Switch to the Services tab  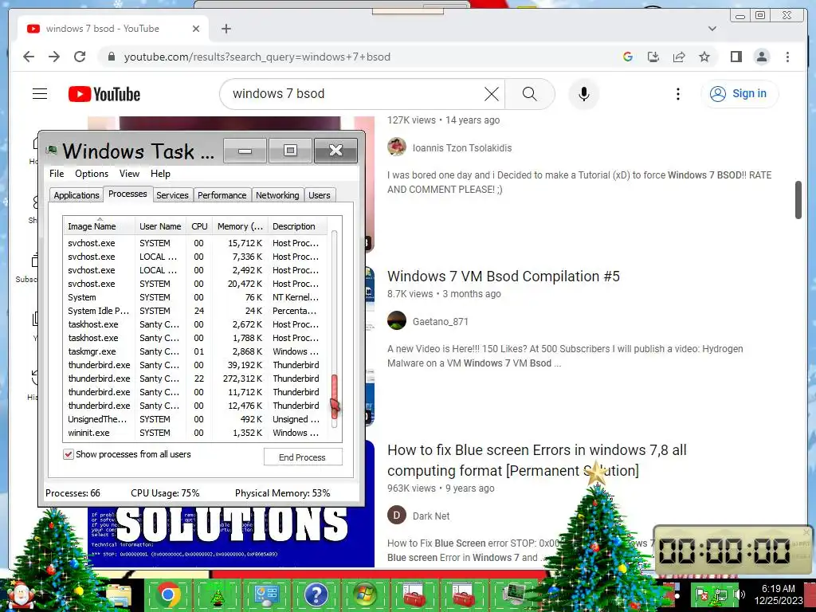coord(172,195)
